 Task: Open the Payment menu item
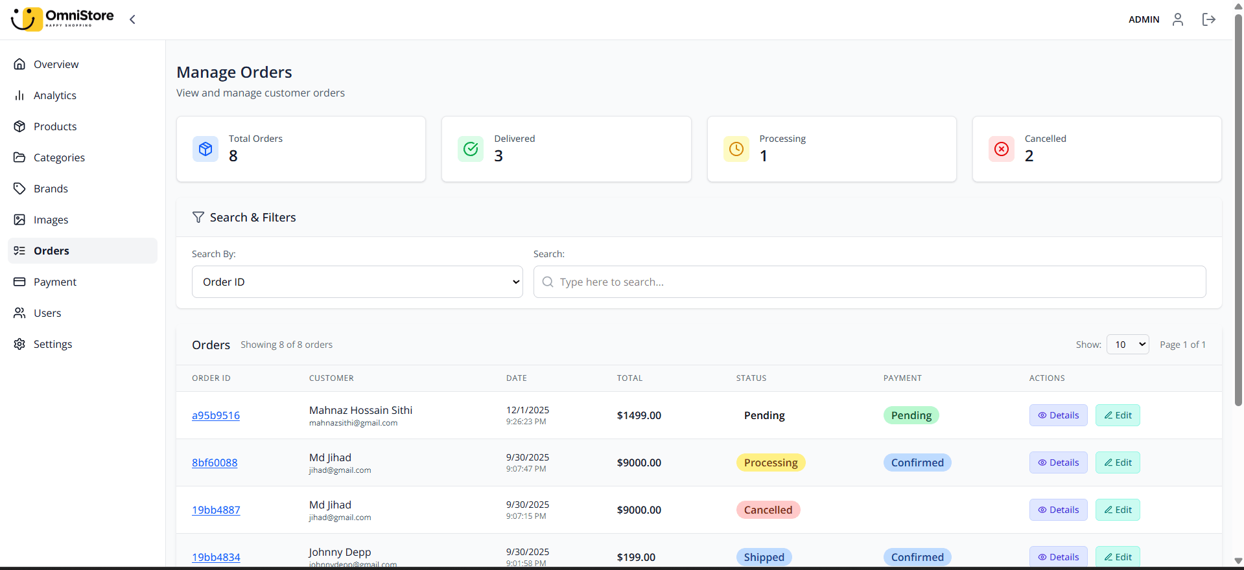[82, 282]
